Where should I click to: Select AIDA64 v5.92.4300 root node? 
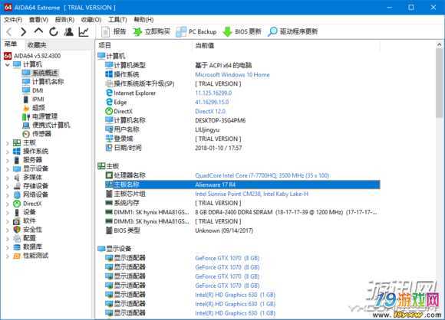tap(37, 56)
